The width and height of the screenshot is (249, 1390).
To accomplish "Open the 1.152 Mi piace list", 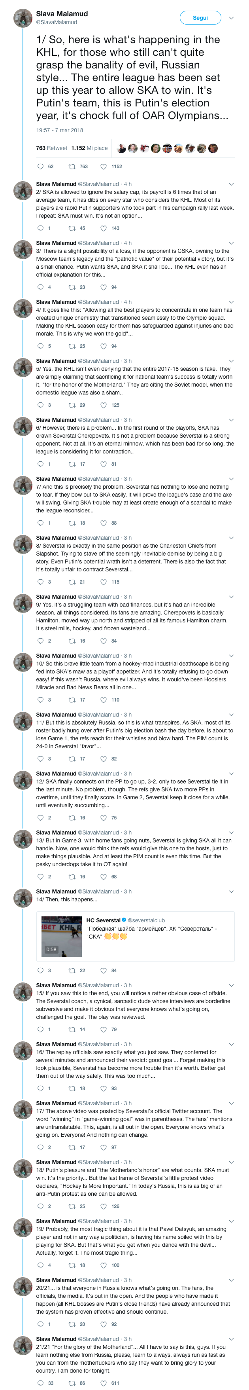I will (x=89, y=148).
